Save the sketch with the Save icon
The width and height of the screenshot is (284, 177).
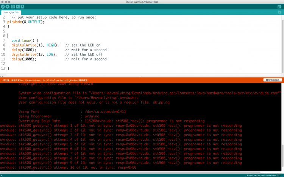[x=23, y=7]
